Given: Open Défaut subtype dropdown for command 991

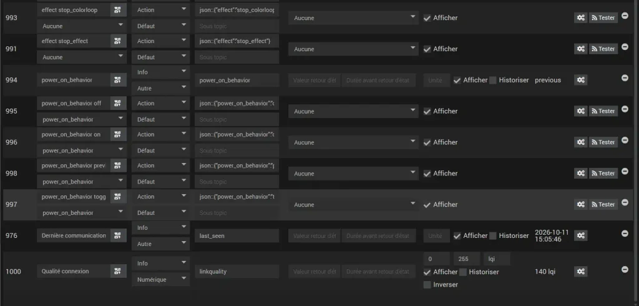Looking at the screenshot, I should pos(160,57).
